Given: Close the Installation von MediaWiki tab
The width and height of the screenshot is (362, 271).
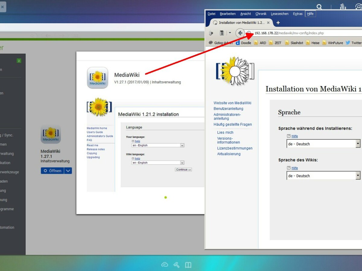Looking at the screenshot, I should 268,23.
